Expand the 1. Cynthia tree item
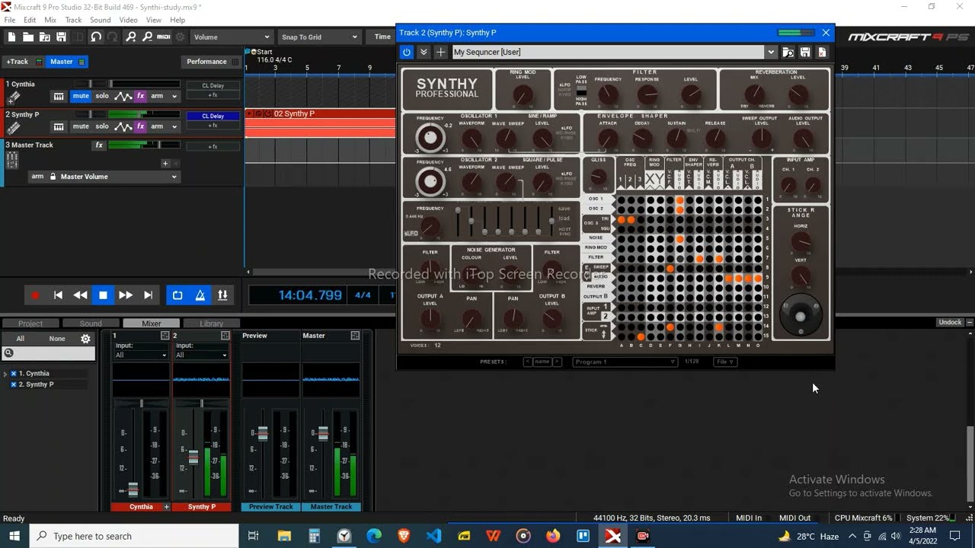975x548 pixels. pyautogui.click(x=5, y=374)
